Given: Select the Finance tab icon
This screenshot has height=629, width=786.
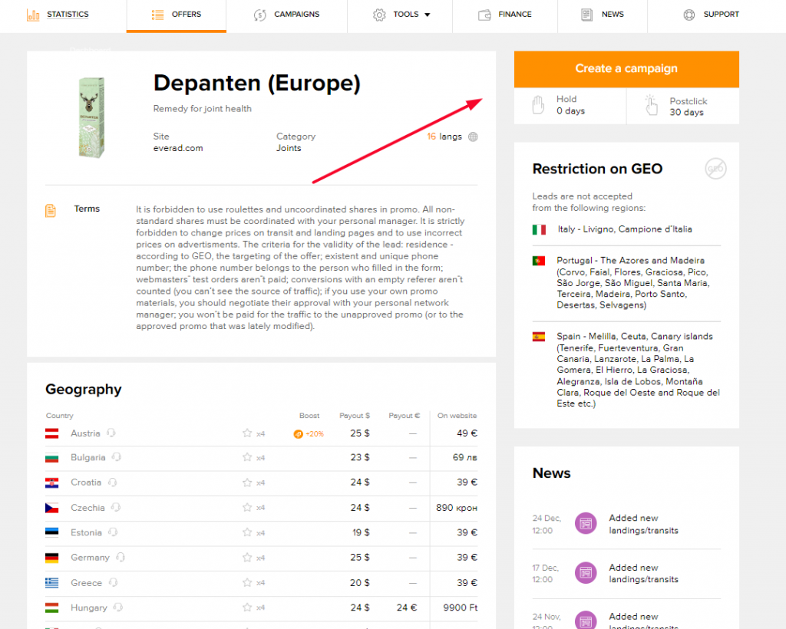Looking at the screenshot, I should tap(485, 14).
